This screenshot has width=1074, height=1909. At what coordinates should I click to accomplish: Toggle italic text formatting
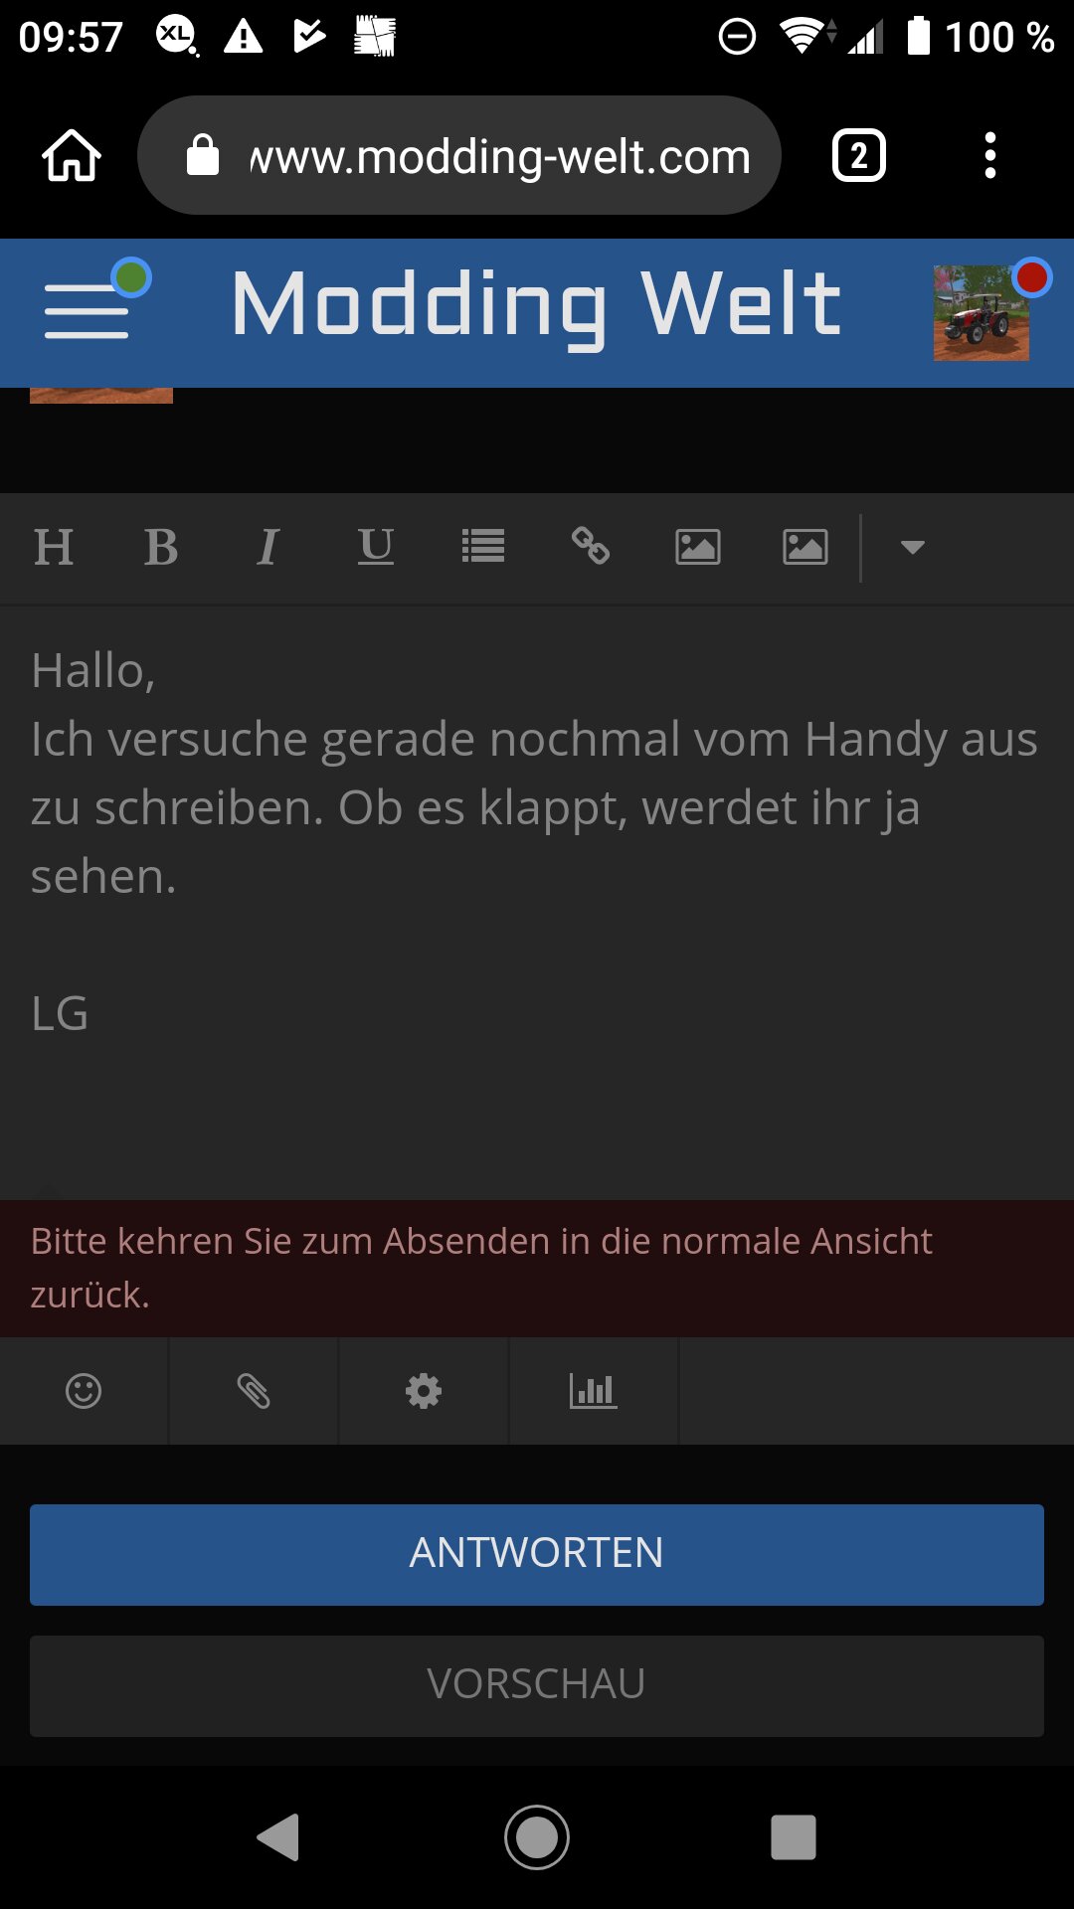268,547
